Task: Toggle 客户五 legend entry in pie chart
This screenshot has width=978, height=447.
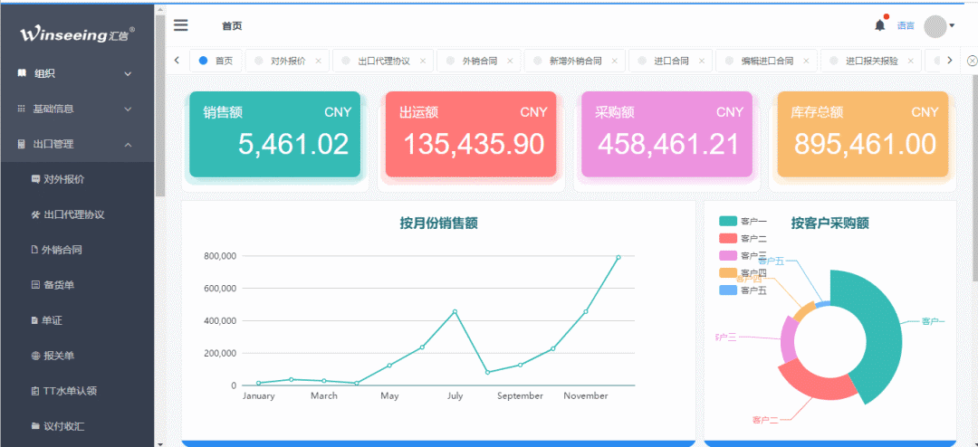Action: [743, 290]
